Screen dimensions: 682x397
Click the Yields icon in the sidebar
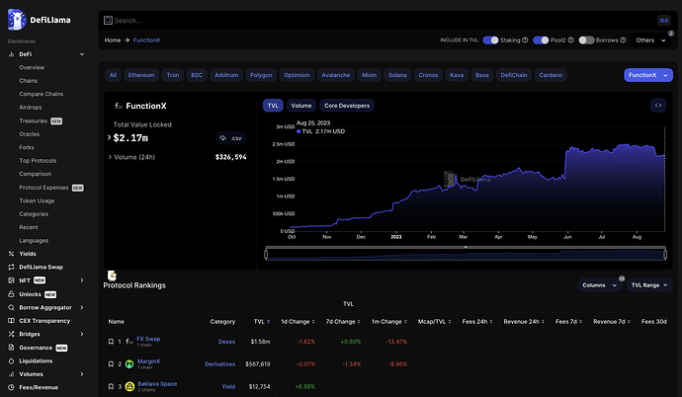11,252
